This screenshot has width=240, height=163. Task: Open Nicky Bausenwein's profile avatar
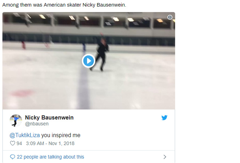pos(16,120)
